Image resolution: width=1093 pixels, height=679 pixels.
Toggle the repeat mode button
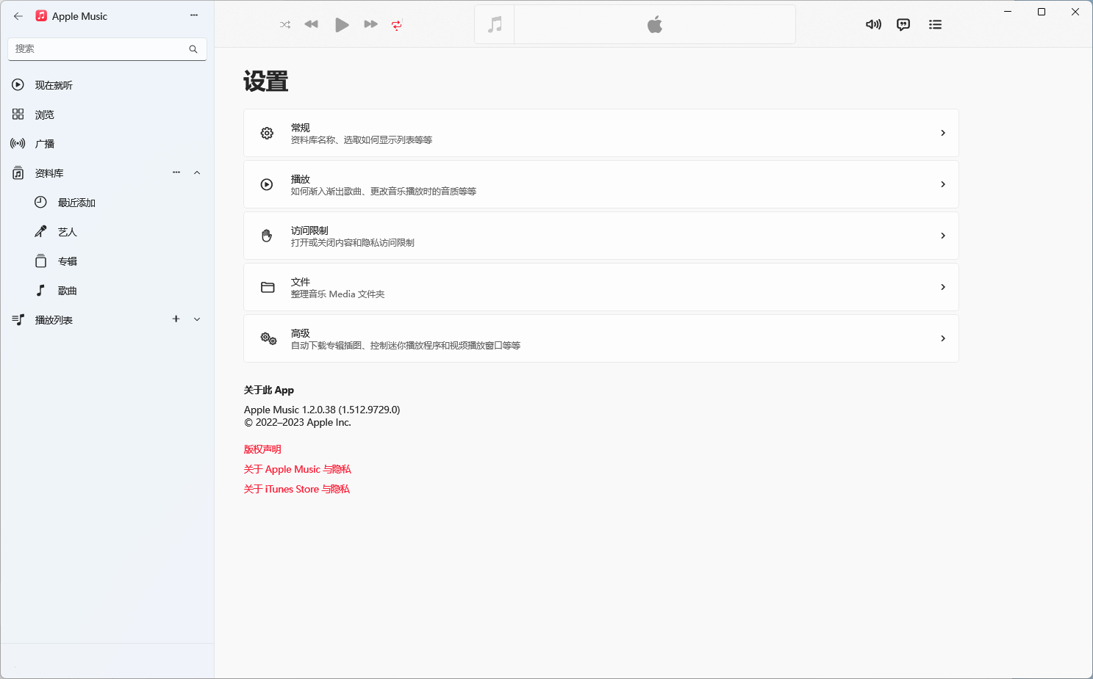[397, 25]
